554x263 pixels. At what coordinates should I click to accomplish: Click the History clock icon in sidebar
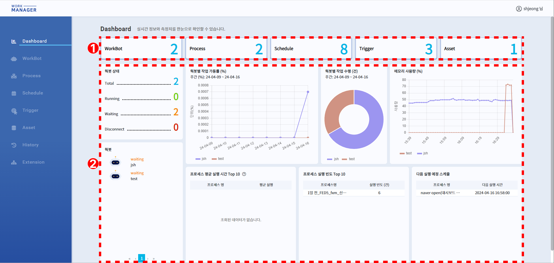[14, 145]
